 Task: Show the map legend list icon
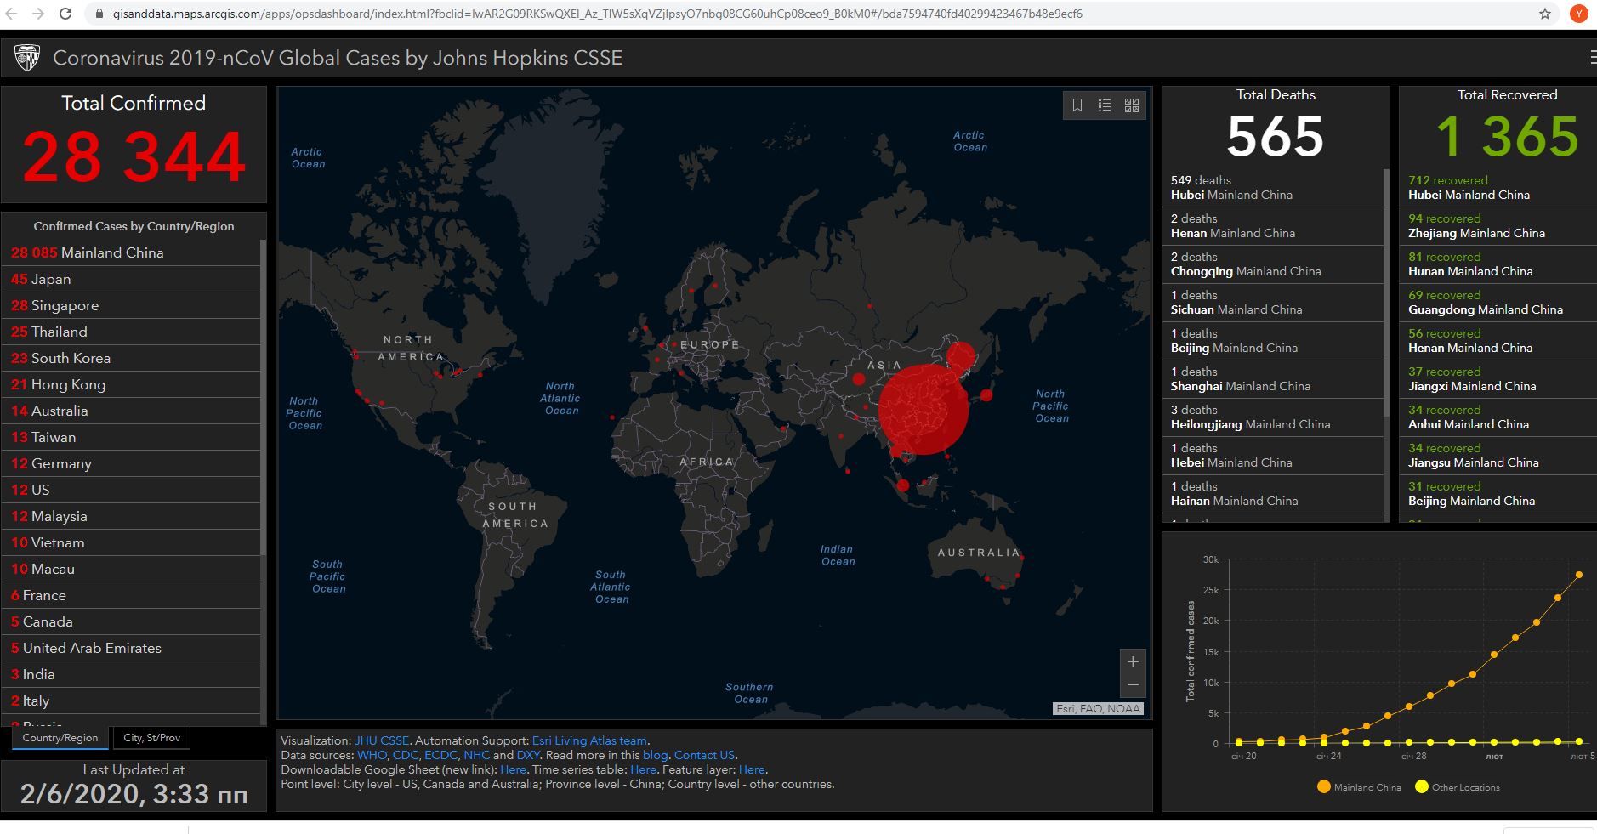[1105, 105]
